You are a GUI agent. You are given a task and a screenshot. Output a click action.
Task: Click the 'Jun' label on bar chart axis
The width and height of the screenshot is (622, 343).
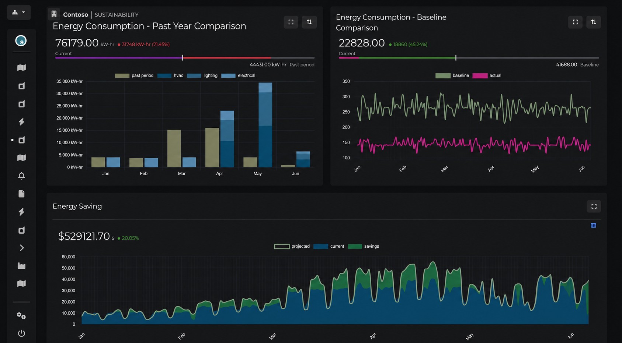pyautogui.click(x=296, y=174)
